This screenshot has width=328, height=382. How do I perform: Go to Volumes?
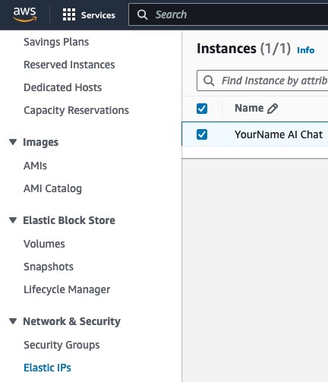coord(44,244)
